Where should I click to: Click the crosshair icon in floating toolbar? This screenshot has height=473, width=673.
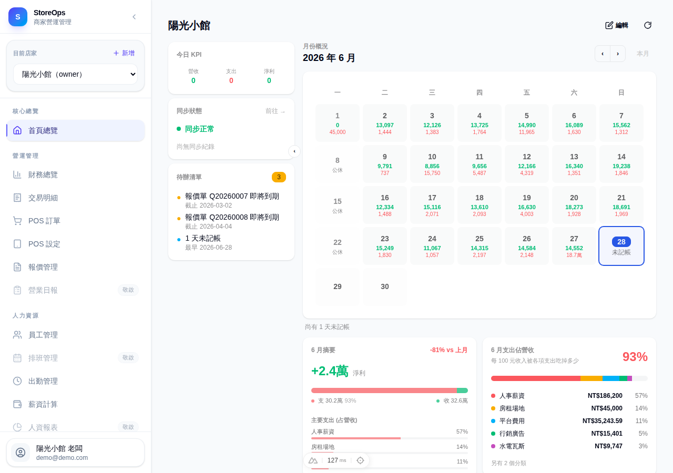pos(360,460)
